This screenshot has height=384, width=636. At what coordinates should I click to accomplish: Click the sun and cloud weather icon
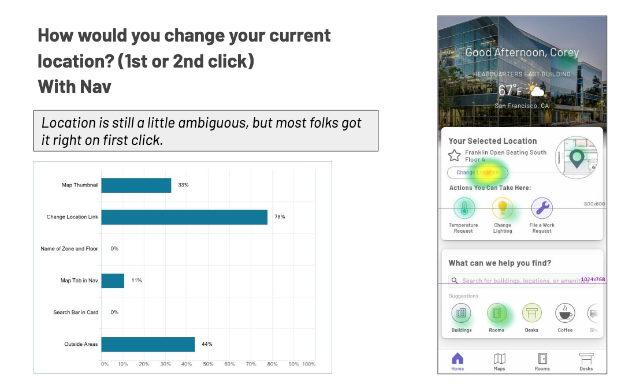(x=535, y=90)
